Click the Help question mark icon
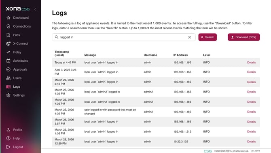The image size is (271, 153). click(x=8, y=138)
